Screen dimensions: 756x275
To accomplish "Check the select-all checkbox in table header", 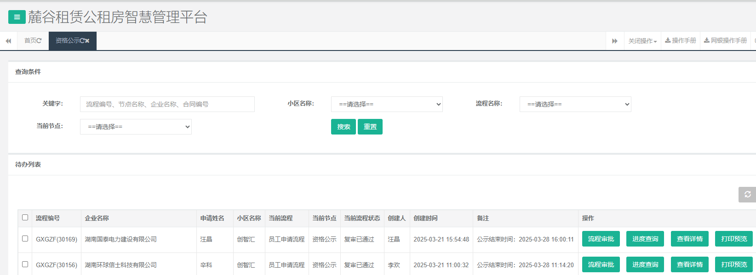I will [25, 218].
